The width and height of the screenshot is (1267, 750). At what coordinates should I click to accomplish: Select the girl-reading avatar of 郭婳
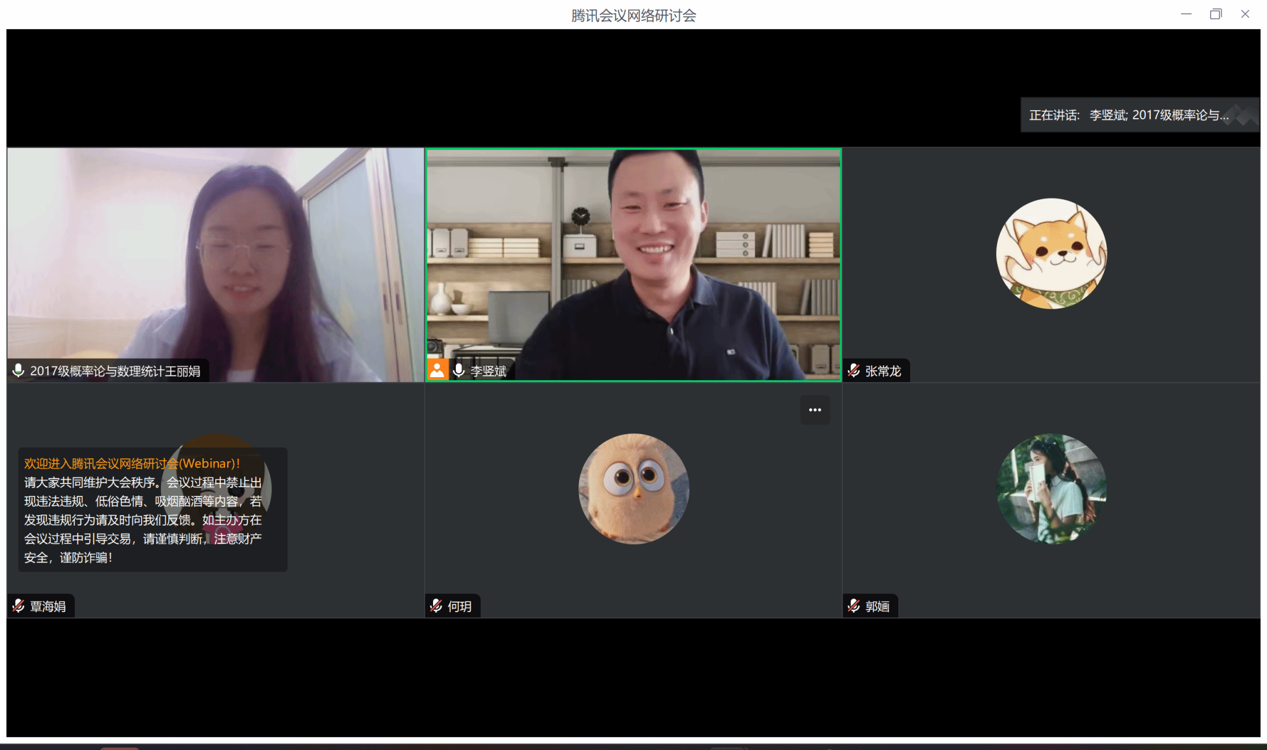[1051, 488]
